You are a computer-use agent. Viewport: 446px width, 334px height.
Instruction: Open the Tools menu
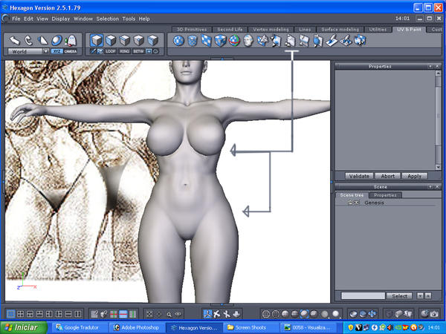tap(129, 19)
